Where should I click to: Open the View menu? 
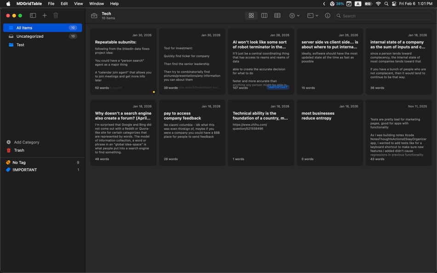click(x=78, y=4)
